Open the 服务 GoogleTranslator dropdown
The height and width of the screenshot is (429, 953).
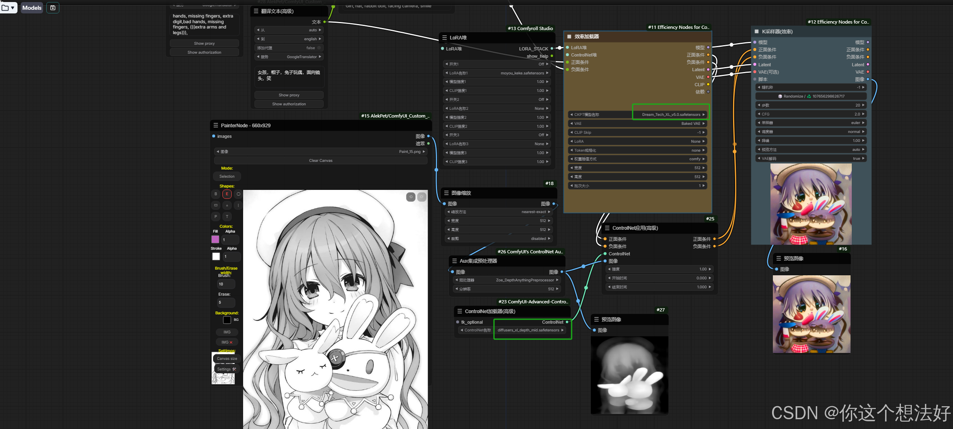coord(289,57)
